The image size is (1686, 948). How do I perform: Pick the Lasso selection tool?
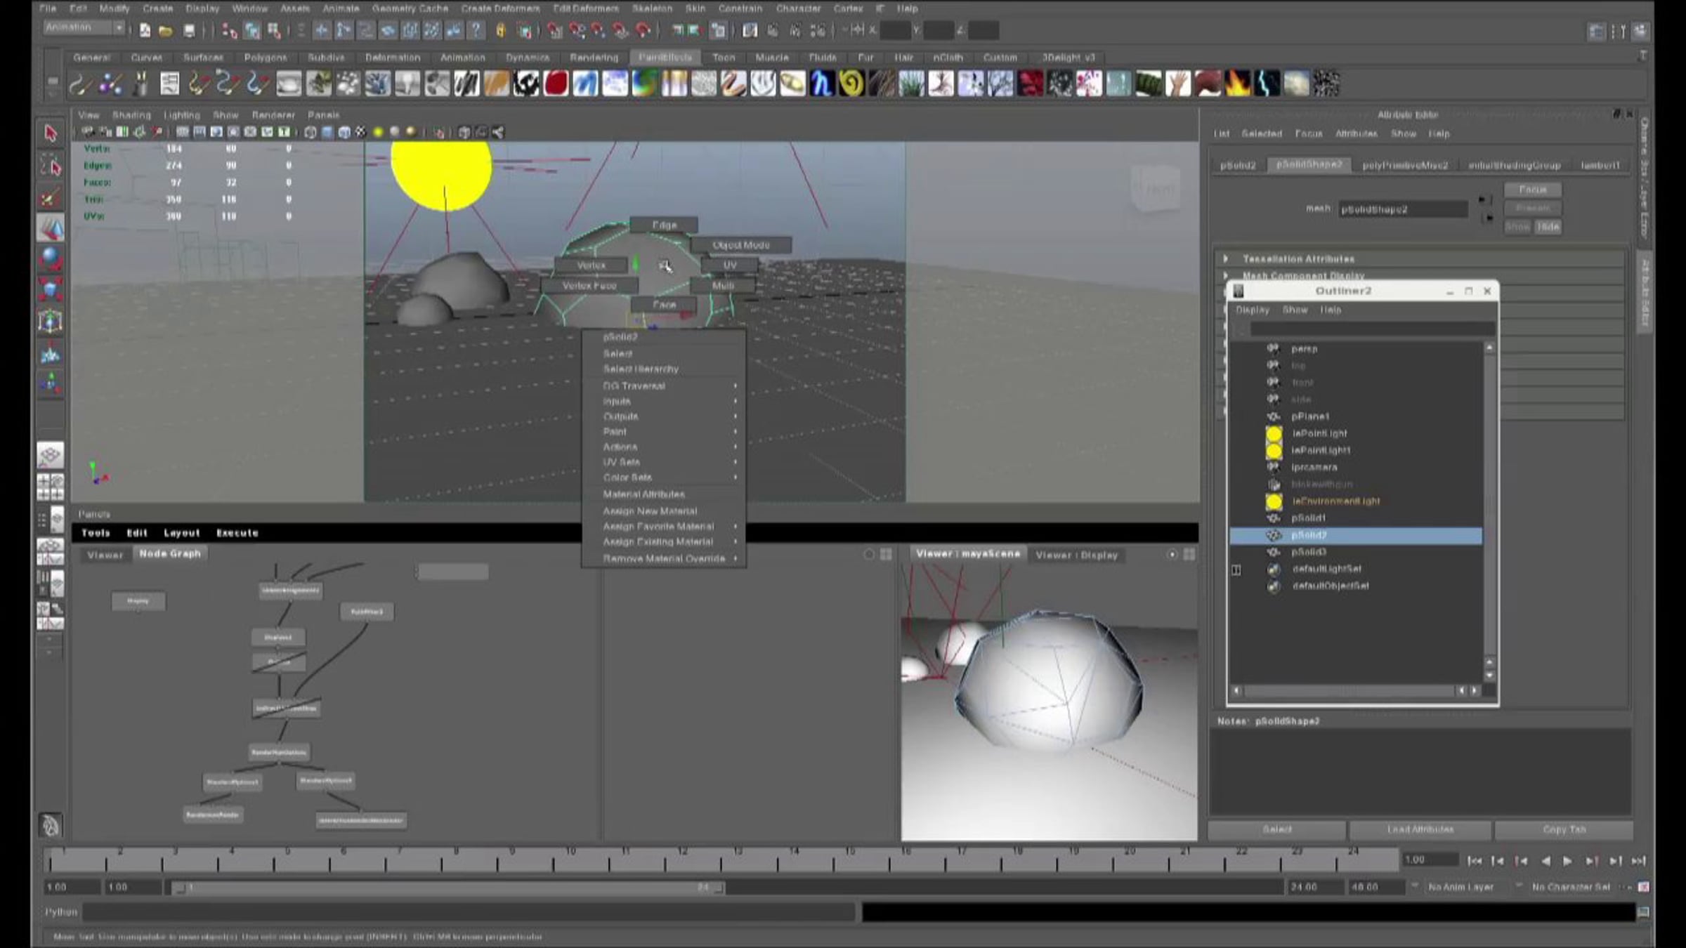(50, 166)
